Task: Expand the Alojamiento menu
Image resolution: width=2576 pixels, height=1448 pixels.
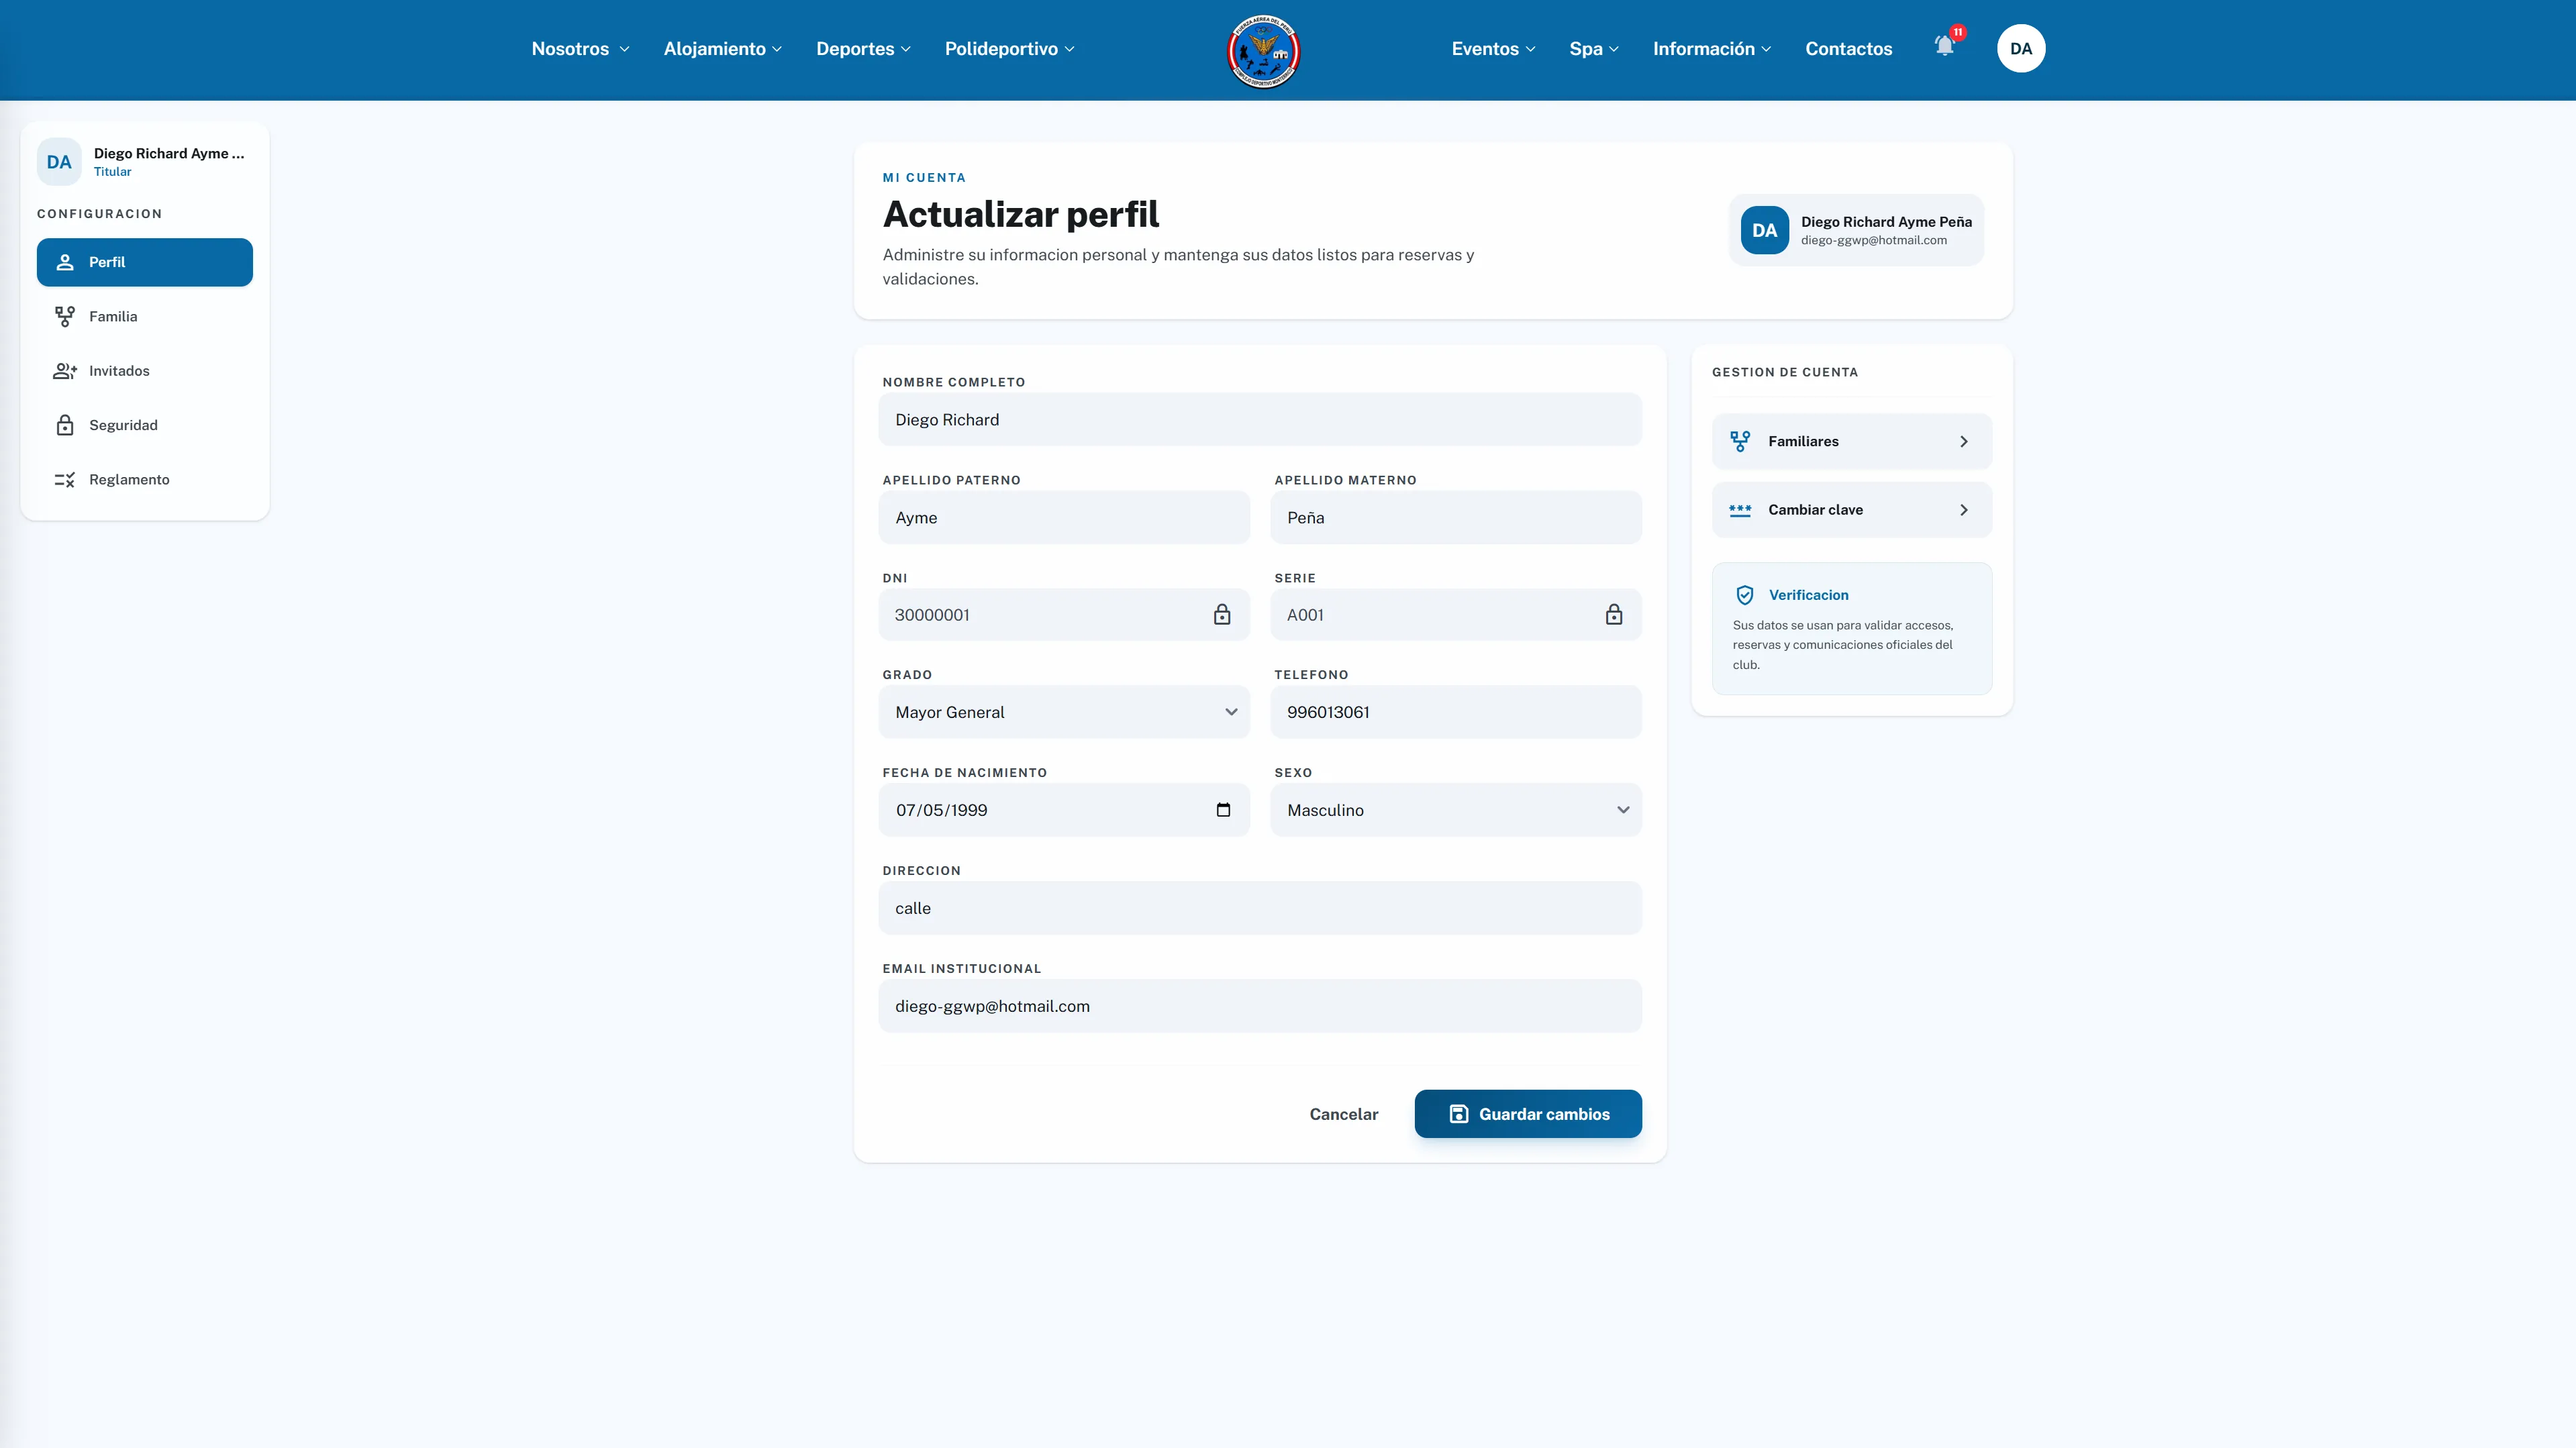Action: pyautogui.click(x=722, y=49)
